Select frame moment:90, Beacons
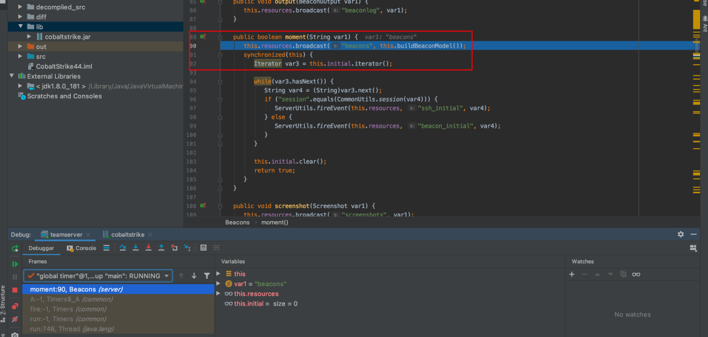Image resolution: width=708 pixels, height=337 pixels. click(118, 289)
